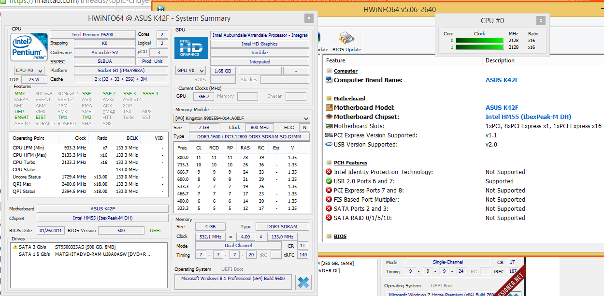Click the blue X icon beside Operating System
The height and width of the screenshot is (296, 604).
(303, 282)
